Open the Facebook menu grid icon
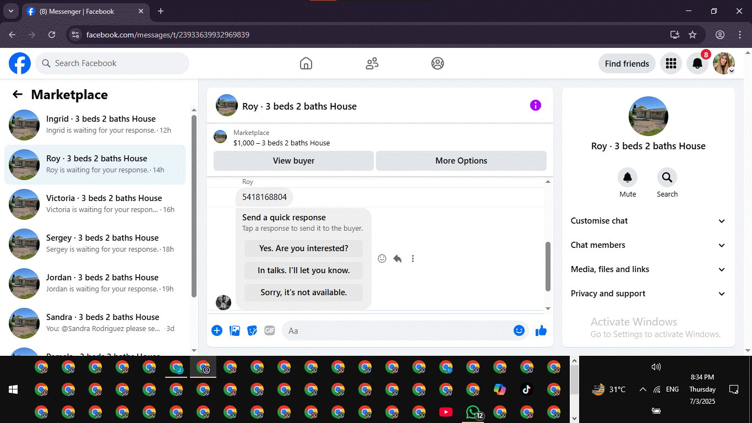The height and width of the screenshot is (423, 752). [671, 63]
